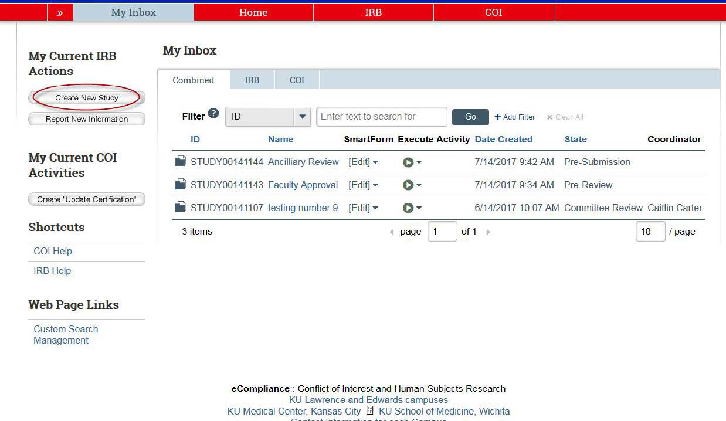Sort the list by Date Created column
Viewport: 726px width, 421px height.
(x=503, y=139)
